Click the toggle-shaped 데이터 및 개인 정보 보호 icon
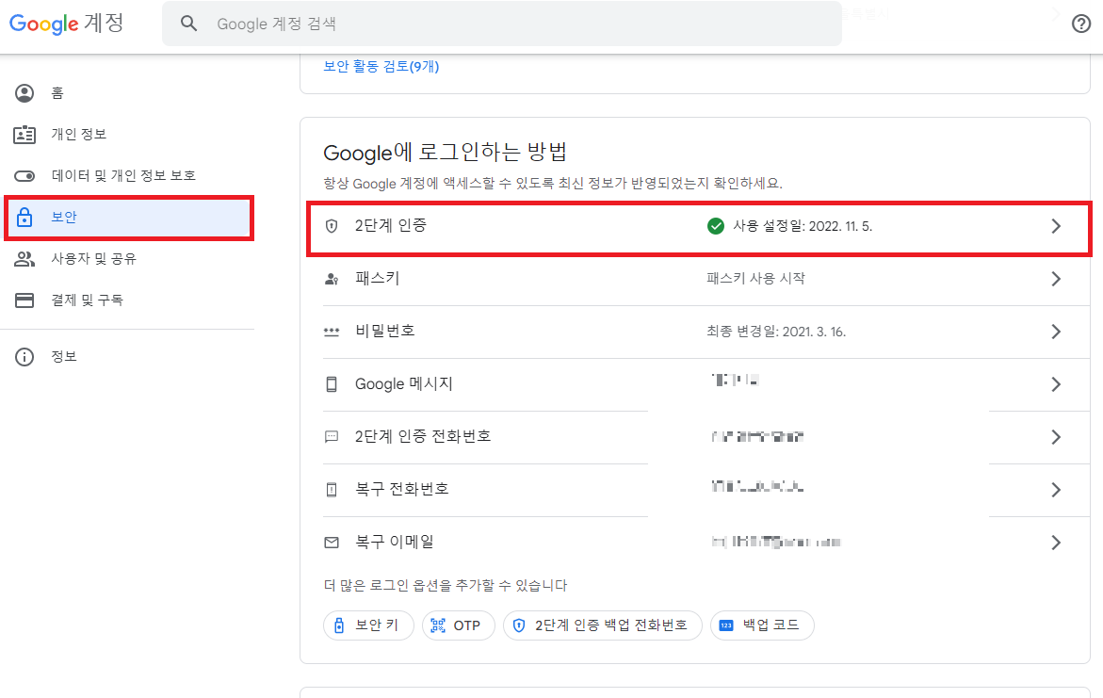Image resolution: width=1103 pixels, height=698 pixels. click(x=24, y=176)
